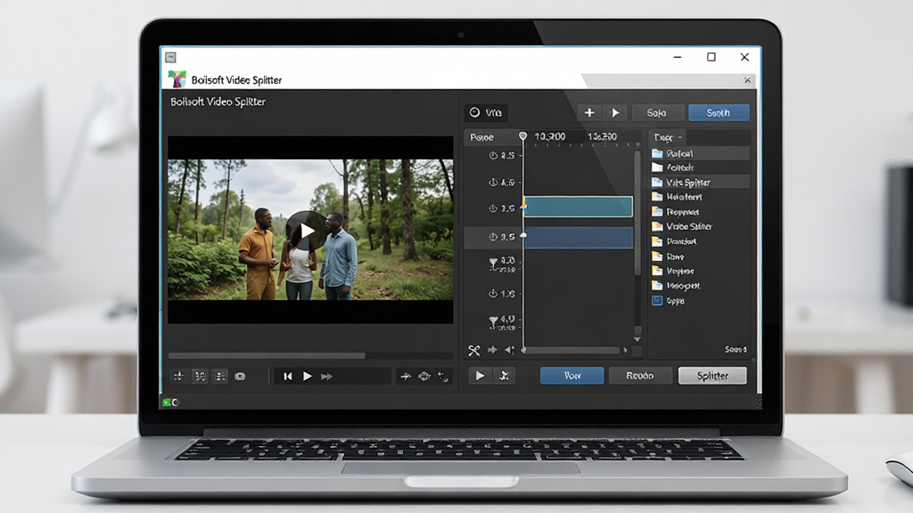The image size is (913, 513).
Task: Click the blue Vow button
Action: (572, 376)
